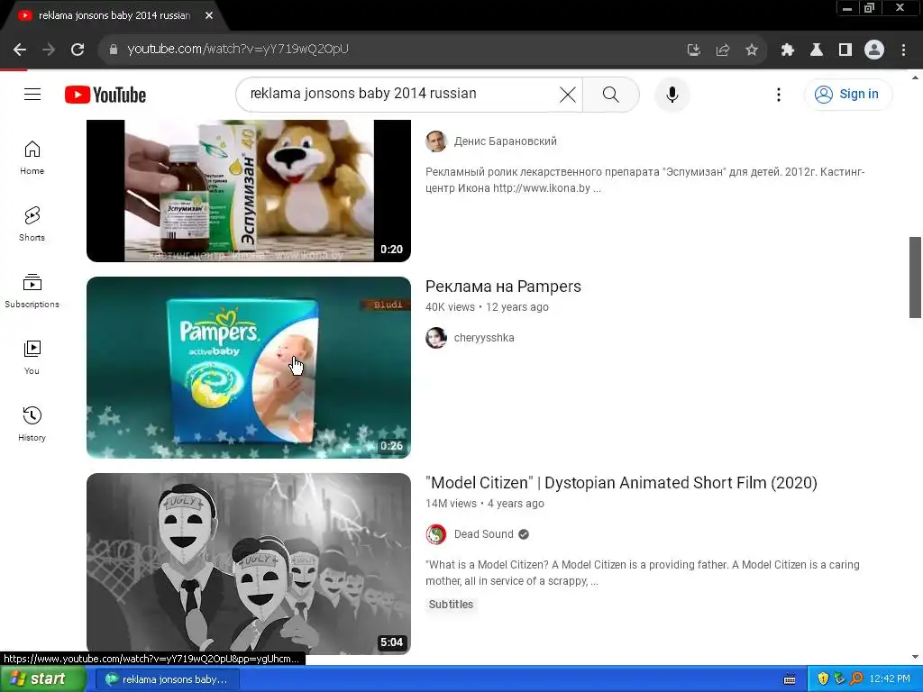The width and height of the screenshot is (923, 692).
Task: Click the Эспумизан video description text
Action: 645,180
